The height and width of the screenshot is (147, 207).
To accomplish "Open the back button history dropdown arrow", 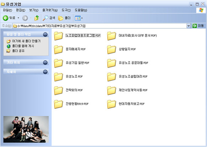I will (x=18, y=18).
